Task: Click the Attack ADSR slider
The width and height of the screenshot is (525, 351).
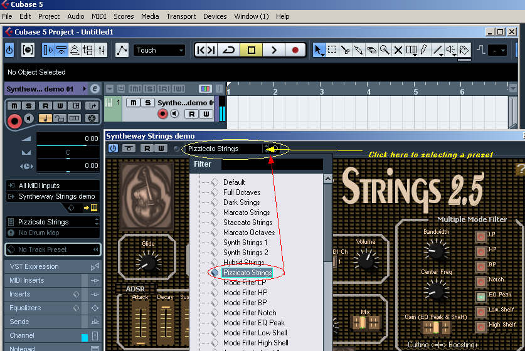Action: tap(141, 323)
